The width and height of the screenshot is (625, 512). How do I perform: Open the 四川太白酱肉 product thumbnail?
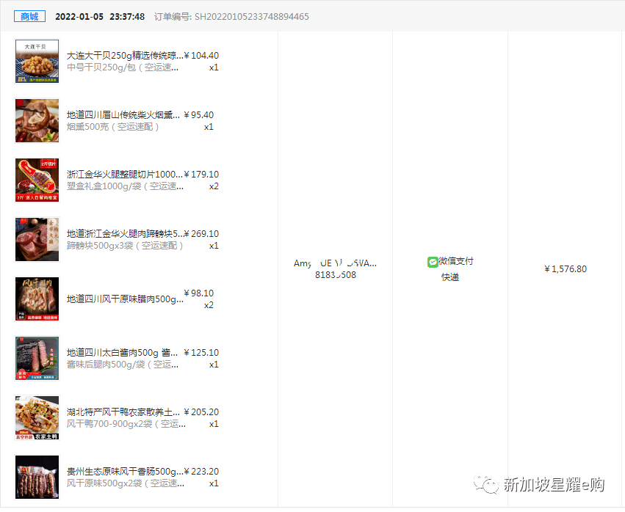coord(37,358)
